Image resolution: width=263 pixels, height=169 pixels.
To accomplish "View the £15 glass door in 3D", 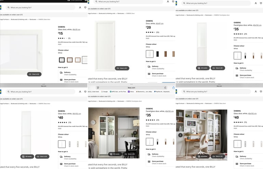I will click(34, 74).
